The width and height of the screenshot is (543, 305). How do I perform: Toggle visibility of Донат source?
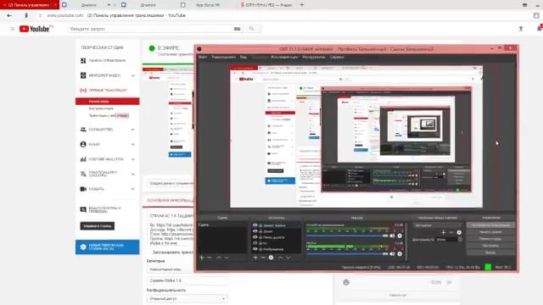[x=255, y=231]
